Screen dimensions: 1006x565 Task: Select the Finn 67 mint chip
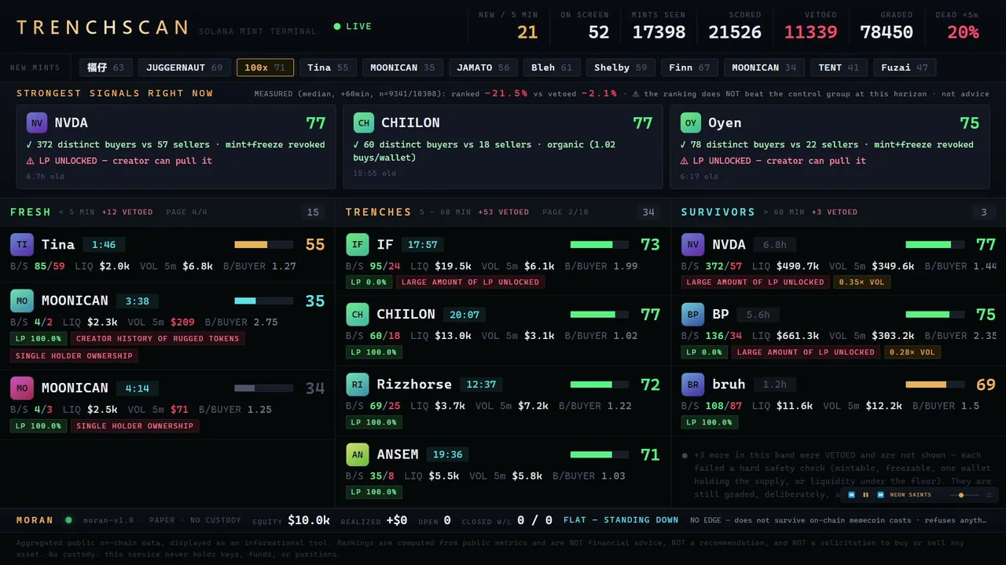pyautogui.click(x=689, y=67)
